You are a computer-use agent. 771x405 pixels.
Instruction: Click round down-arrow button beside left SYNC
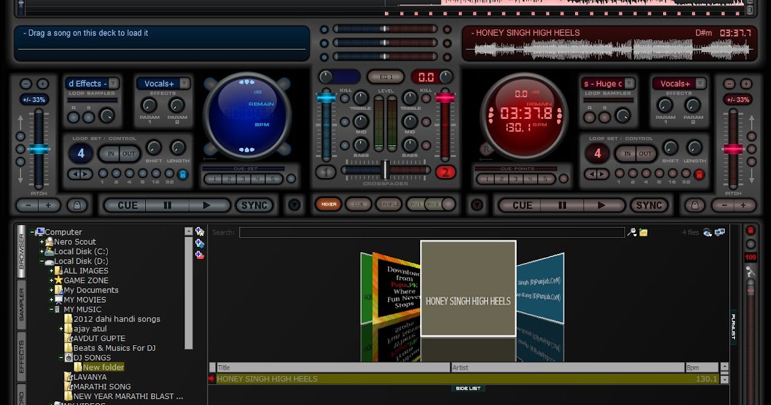[294, 205]
